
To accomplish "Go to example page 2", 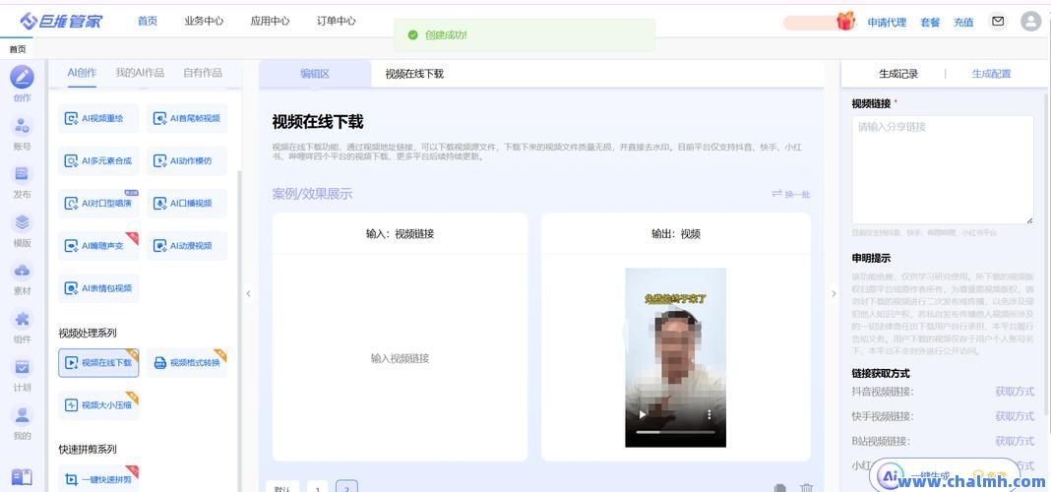I will (346, 487).
